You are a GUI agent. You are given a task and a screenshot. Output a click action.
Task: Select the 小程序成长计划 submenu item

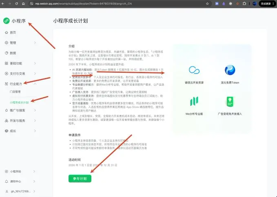[19, 103]
